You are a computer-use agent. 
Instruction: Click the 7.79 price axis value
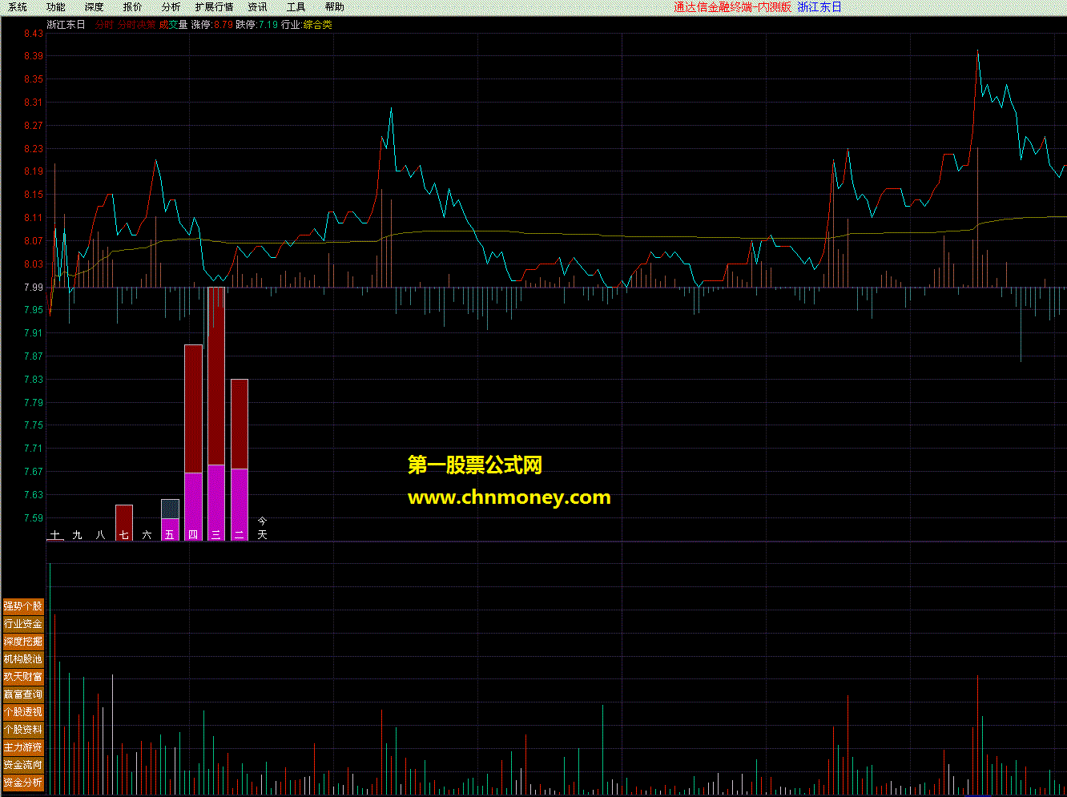[x=34, y=403]
